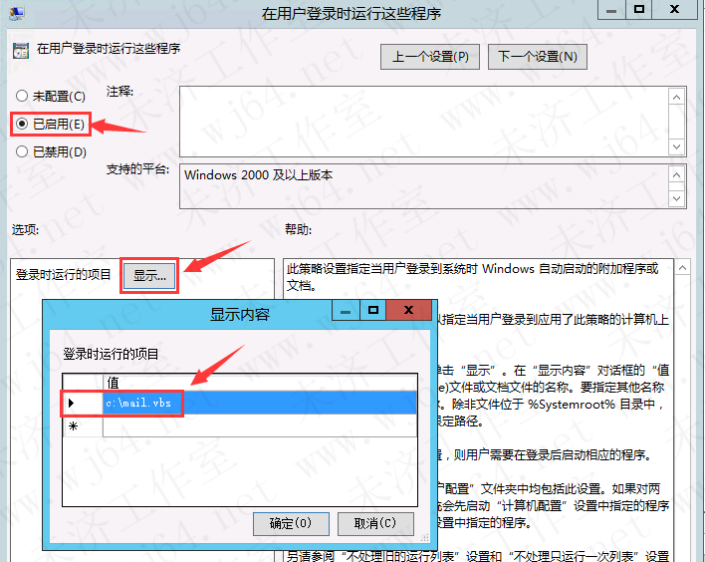Click the empty value cell in new row

[x=260, y=425]
